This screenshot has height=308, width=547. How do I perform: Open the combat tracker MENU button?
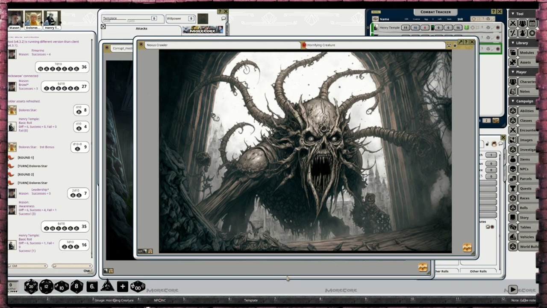click(x=376, y=12)
